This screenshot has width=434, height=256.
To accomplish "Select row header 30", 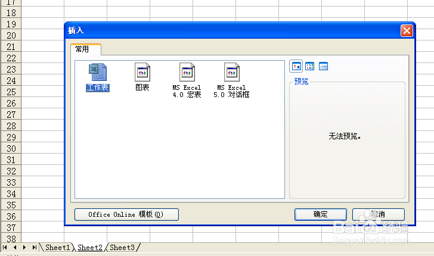I will (x=11, y=148).
